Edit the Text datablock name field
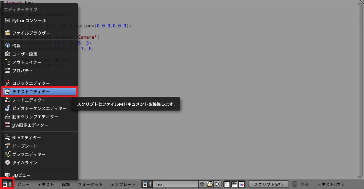 [x=175, y=184]
